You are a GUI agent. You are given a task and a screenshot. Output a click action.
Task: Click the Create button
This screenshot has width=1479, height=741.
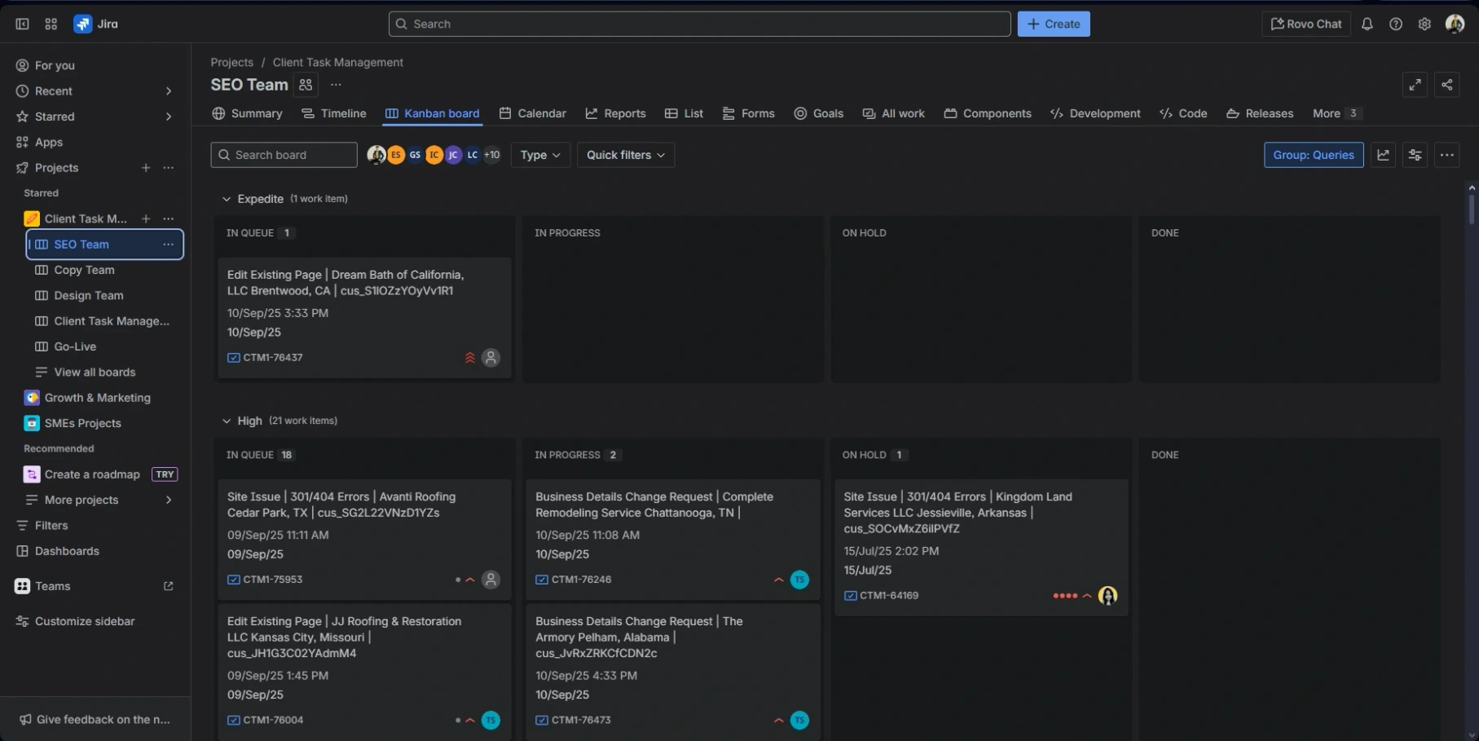click(1053, 24)
